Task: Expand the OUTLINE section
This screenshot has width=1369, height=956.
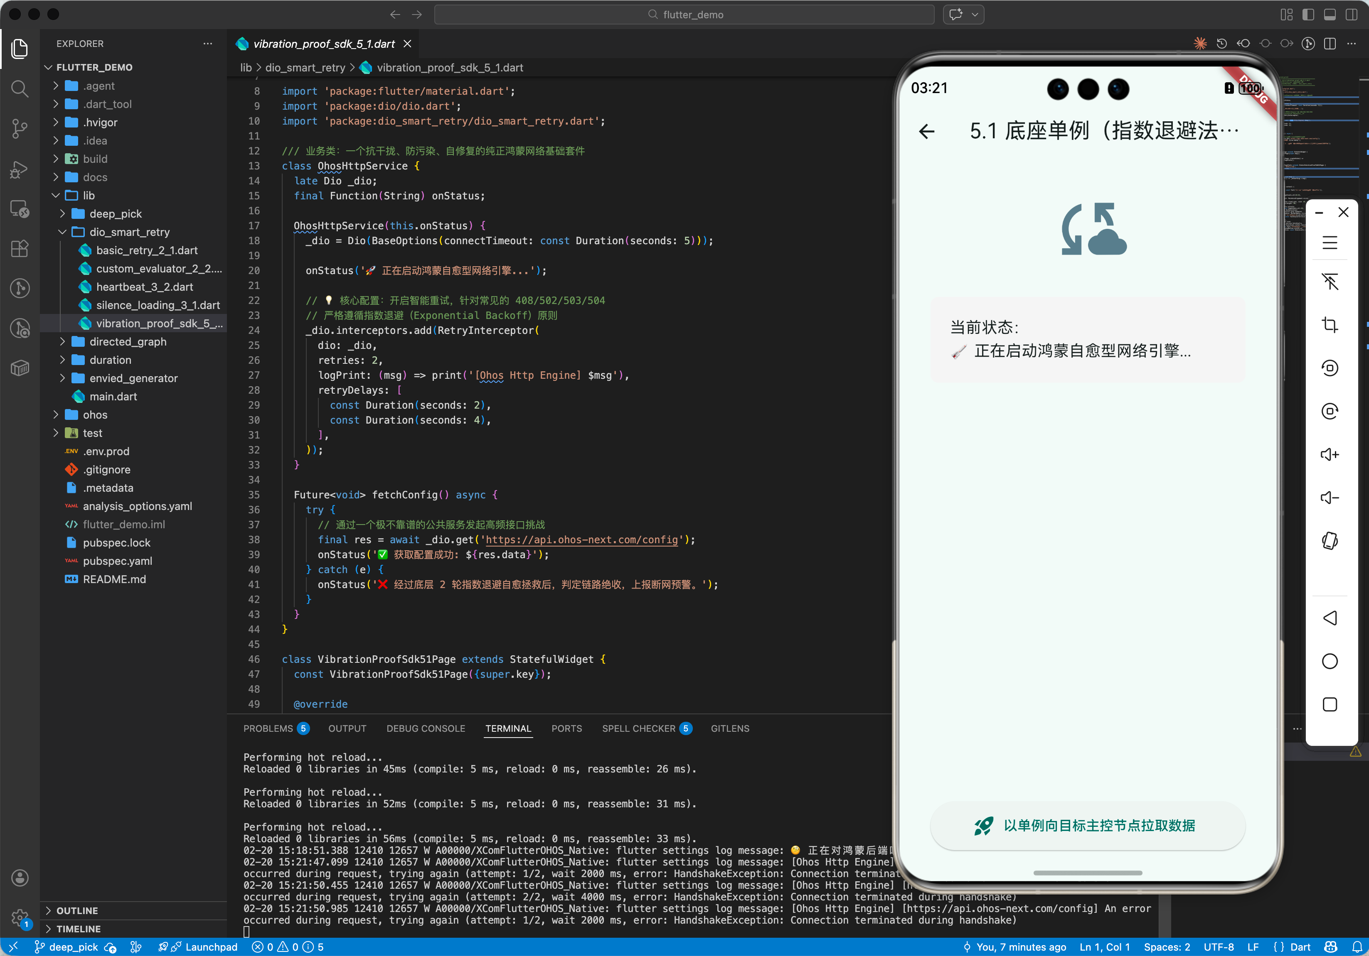Action: (x=77, y=910)
